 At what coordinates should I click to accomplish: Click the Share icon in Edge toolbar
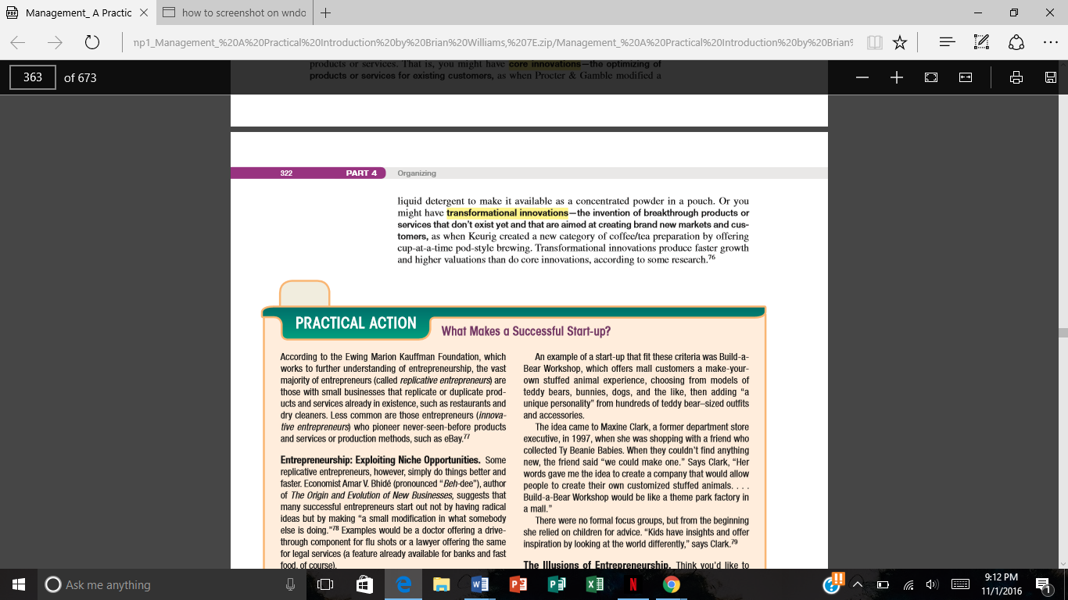point(1016,42)
